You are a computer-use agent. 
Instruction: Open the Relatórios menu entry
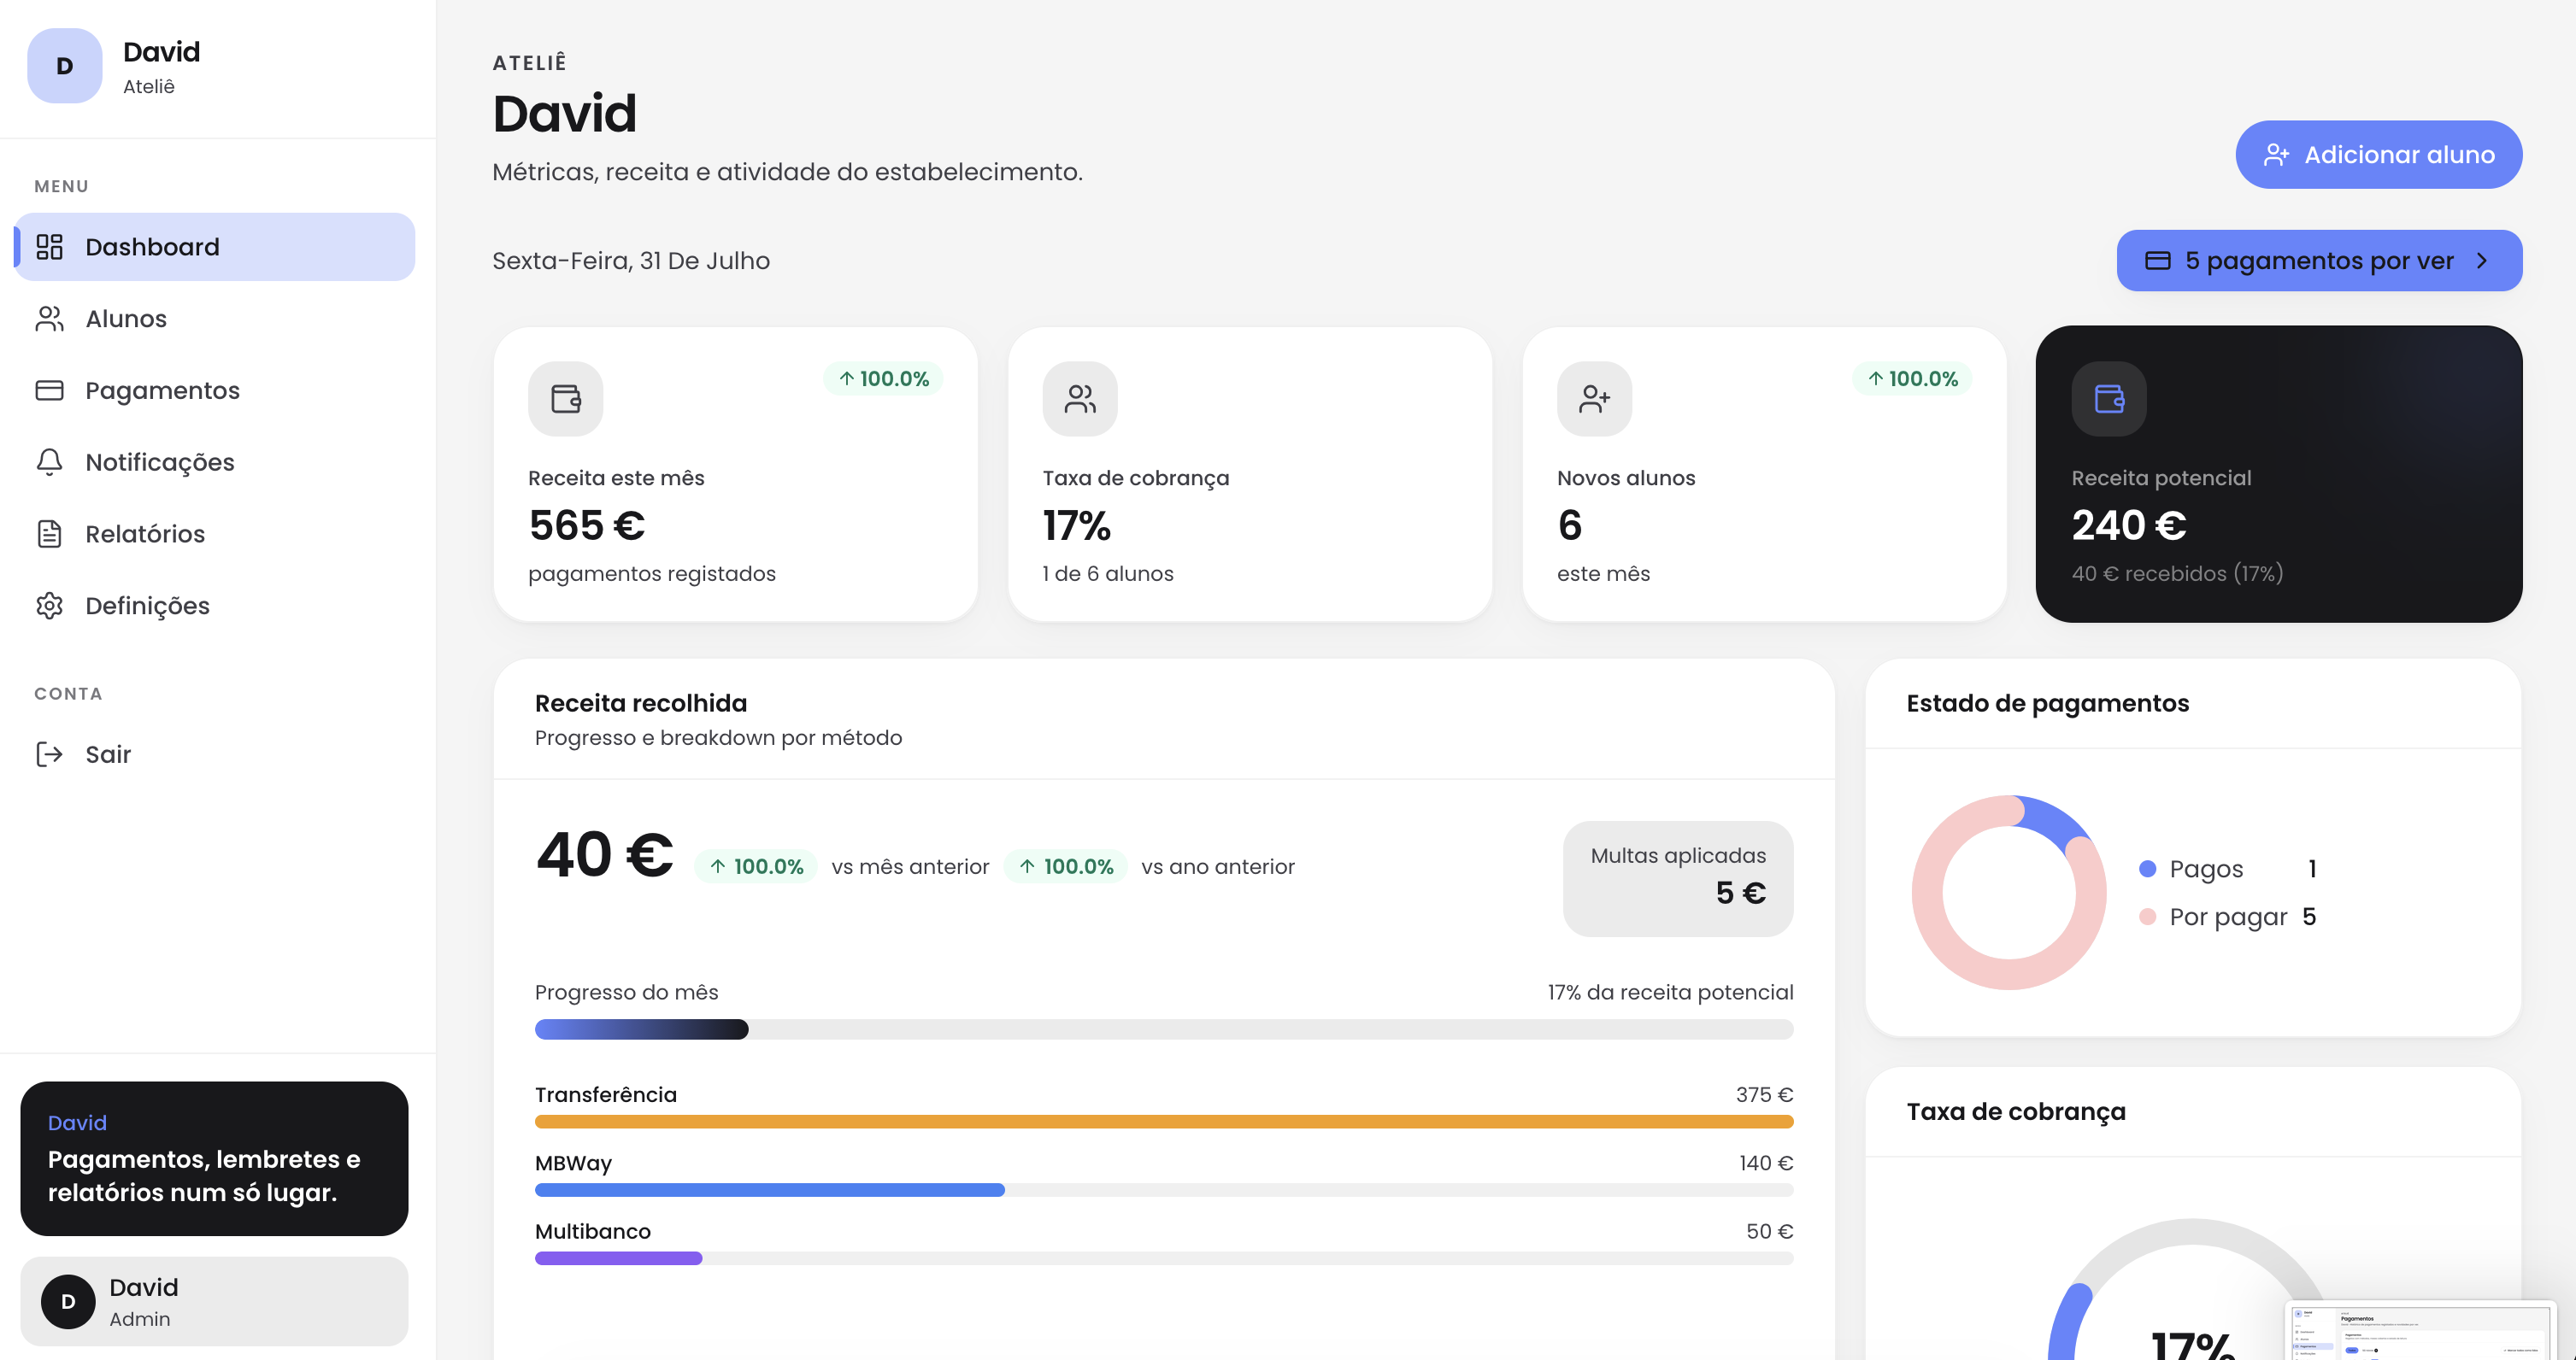pyautogui.click(x=215, y=534)
